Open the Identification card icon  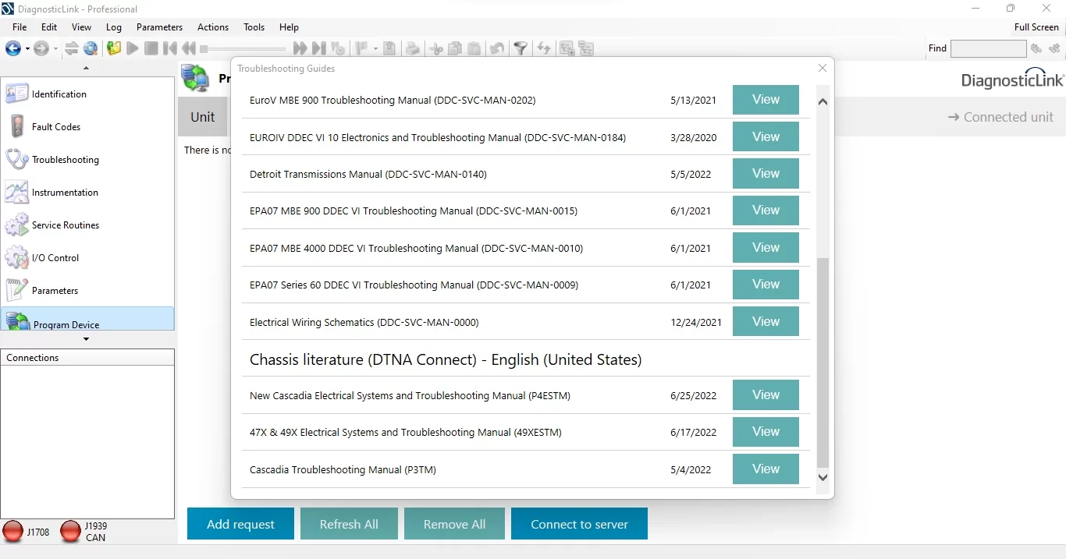click(17, 94)
